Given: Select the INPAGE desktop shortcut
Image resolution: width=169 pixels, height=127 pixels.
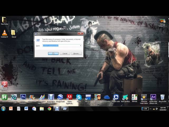Looking at the screenshot, I should (134, 98).
